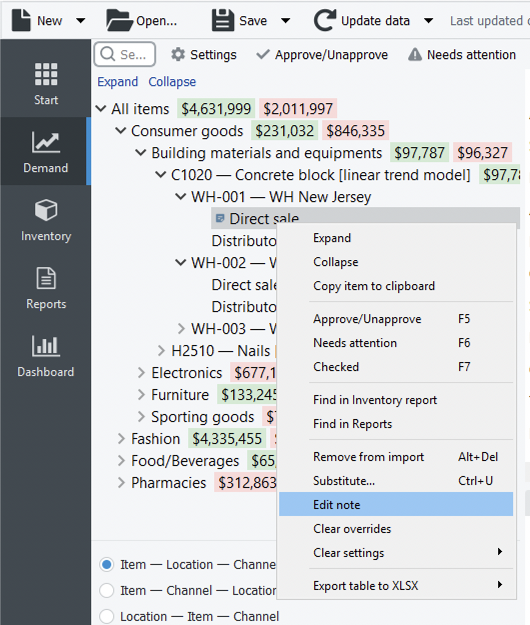This screenshot has height=625, width=530.
Task: Collapse the Consumer goods tree node
Action: (x=120, y=131)
